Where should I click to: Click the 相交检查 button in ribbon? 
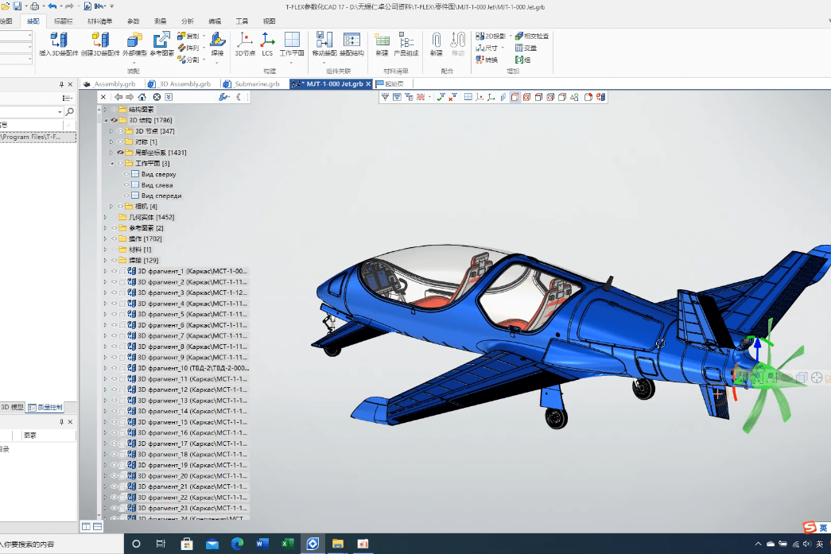tap(531, 36)
